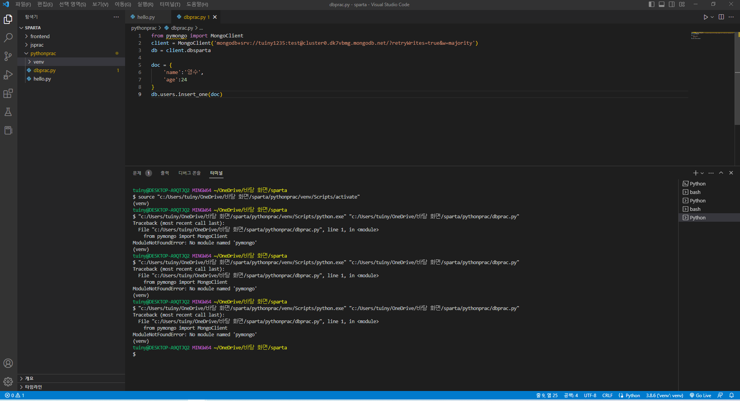The image size is (740, 401).
Task: Open the 도움말(H) menu
Action: (197, 4)
